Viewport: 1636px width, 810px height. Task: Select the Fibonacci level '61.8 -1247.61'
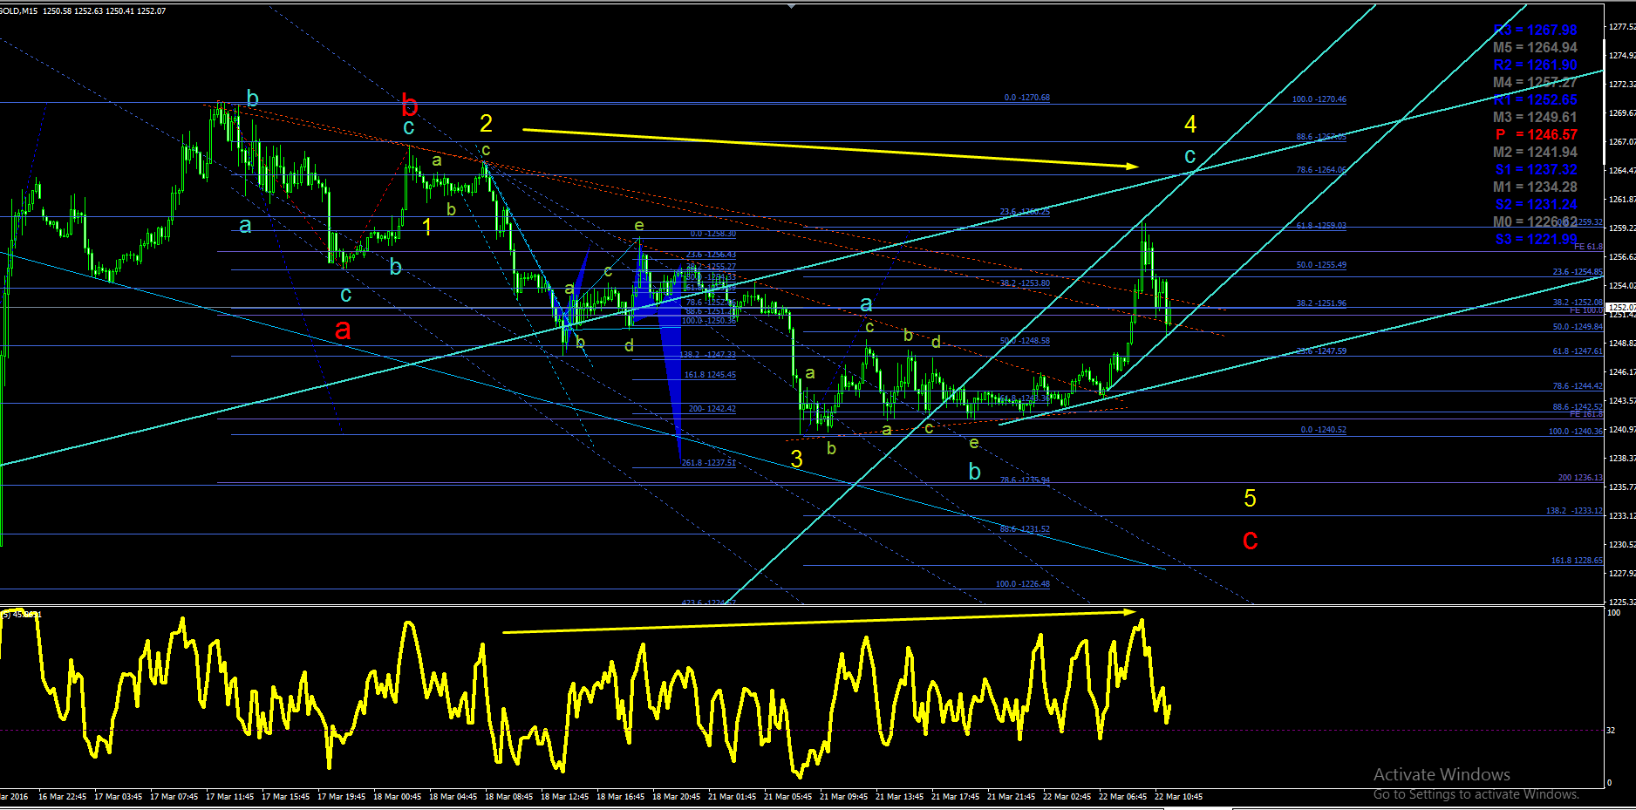click(1578, 351)
